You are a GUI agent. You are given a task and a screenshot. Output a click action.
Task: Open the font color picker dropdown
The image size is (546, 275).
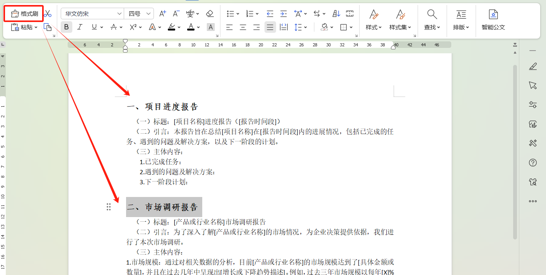(193, 27)
